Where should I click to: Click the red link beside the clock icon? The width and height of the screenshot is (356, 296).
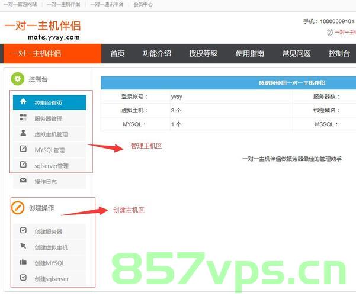[x=345, y=32]
